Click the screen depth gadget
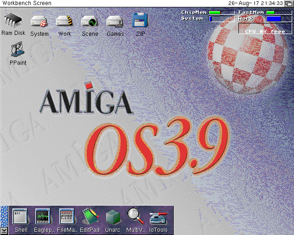 [x=288, y=3]
